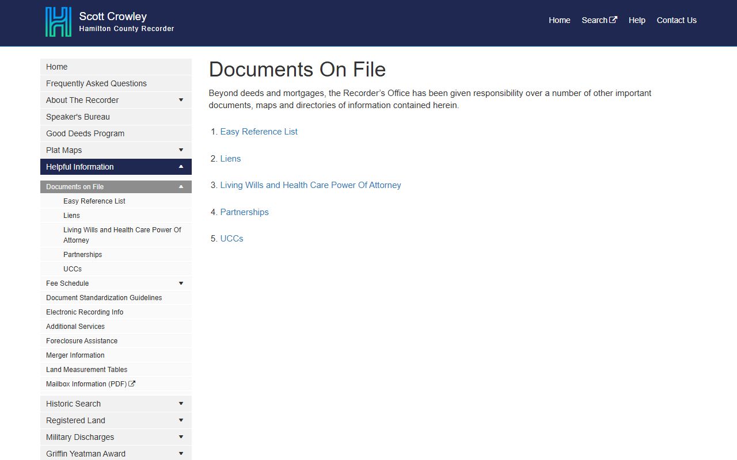The image size is (737, 460).
Task: Click external link icon beside Mailbox Information
Action: (132, 384)
